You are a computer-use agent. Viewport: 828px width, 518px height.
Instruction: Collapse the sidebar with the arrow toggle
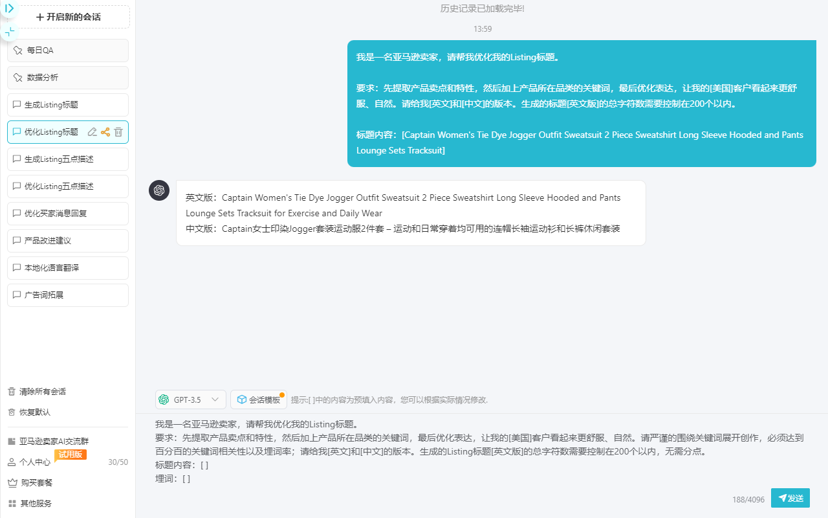click(x=8, y=8)
